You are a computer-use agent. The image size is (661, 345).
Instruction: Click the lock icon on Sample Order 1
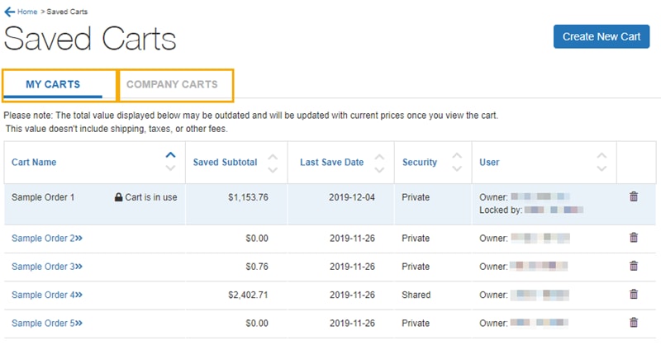119,197
